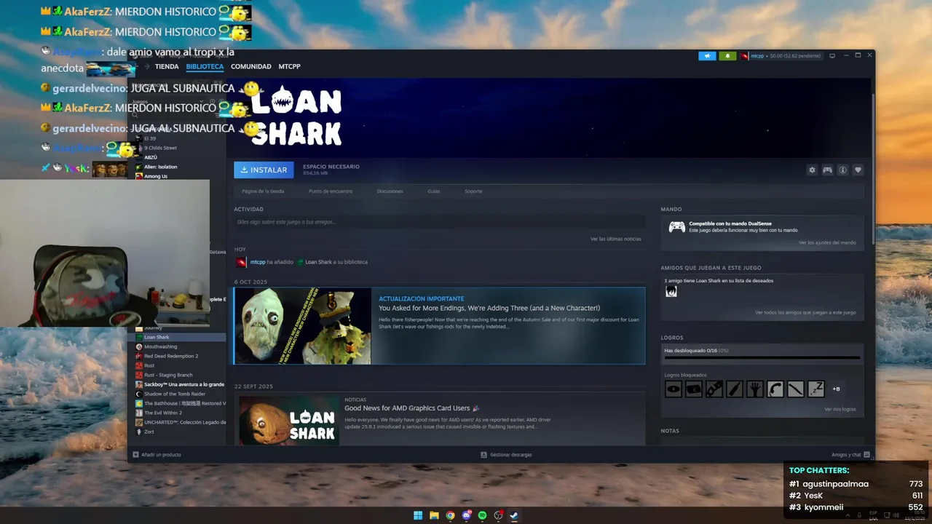
Task: Show game information icon
Action: [x=842, y=170]
